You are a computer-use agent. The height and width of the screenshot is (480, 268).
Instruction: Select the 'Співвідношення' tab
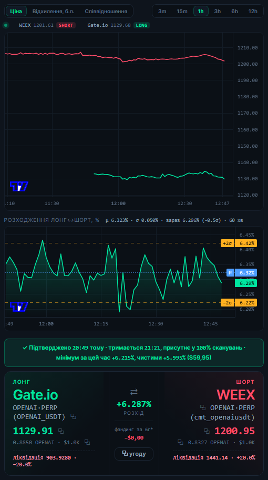click(106, 12)
